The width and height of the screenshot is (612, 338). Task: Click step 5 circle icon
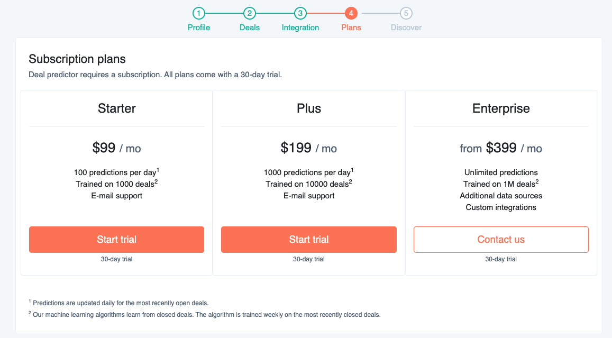406,13
